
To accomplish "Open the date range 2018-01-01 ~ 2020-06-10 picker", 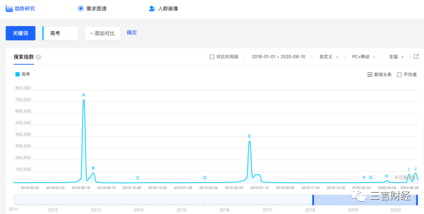I will coord(279,57).
